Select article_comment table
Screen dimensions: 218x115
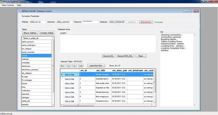click(37, 52)
